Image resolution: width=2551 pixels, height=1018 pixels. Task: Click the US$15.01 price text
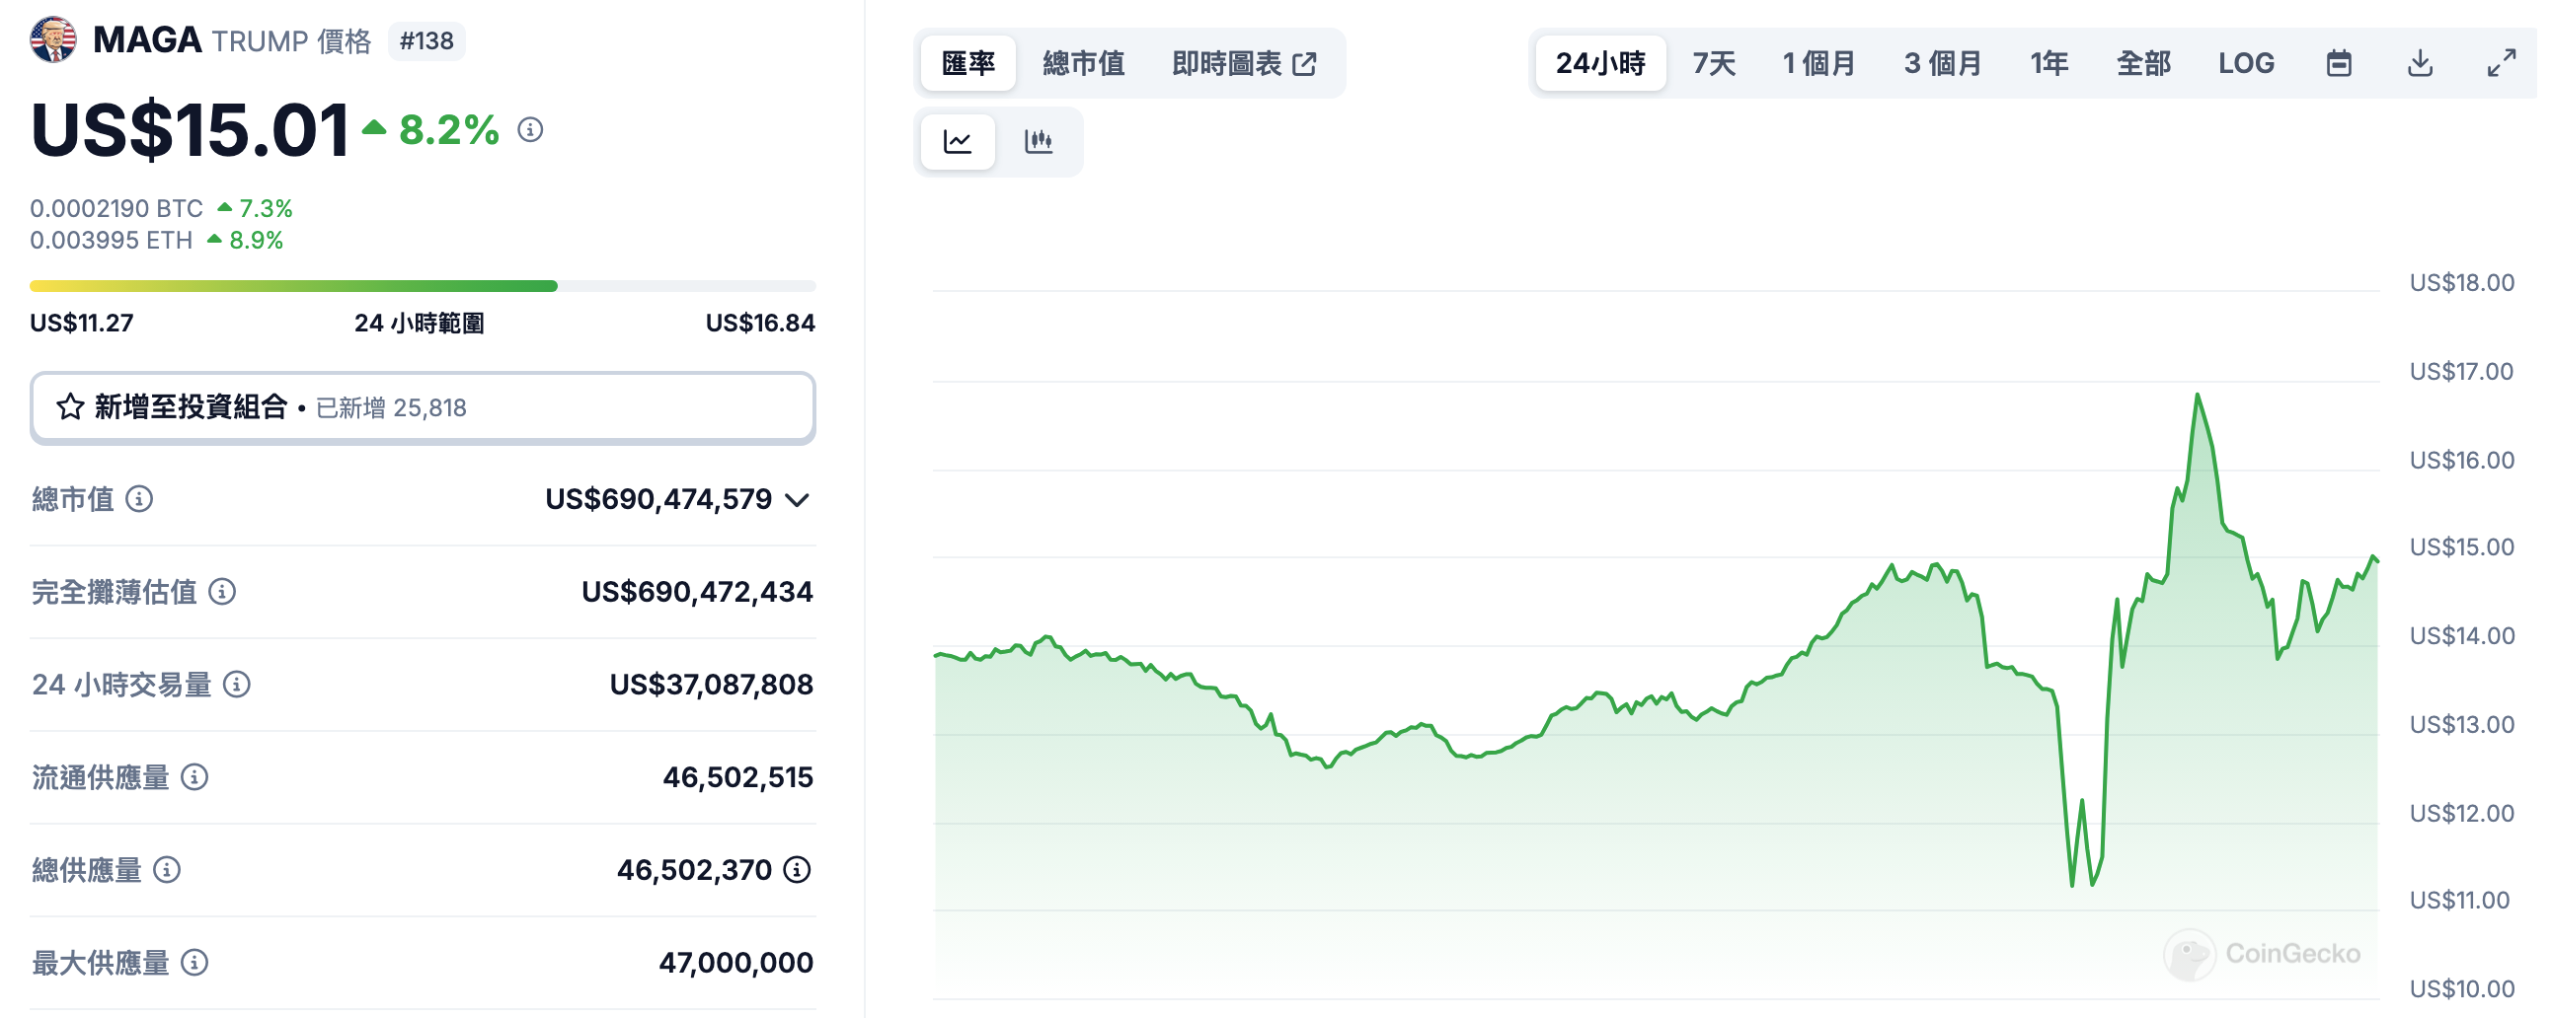[190, 129]
